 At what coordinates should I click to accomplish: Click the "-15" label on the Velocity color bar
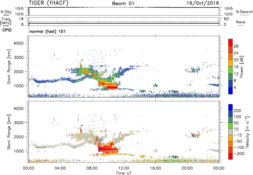click(238, 135)
